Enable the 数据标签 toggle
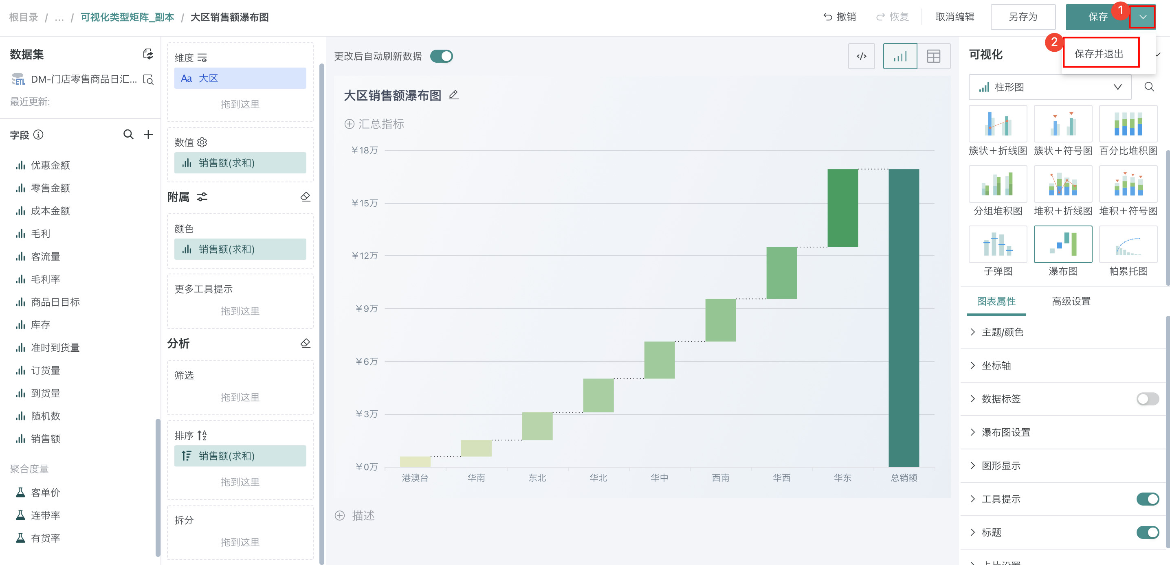This screenshot has height=565, width=1170. 1147,399
